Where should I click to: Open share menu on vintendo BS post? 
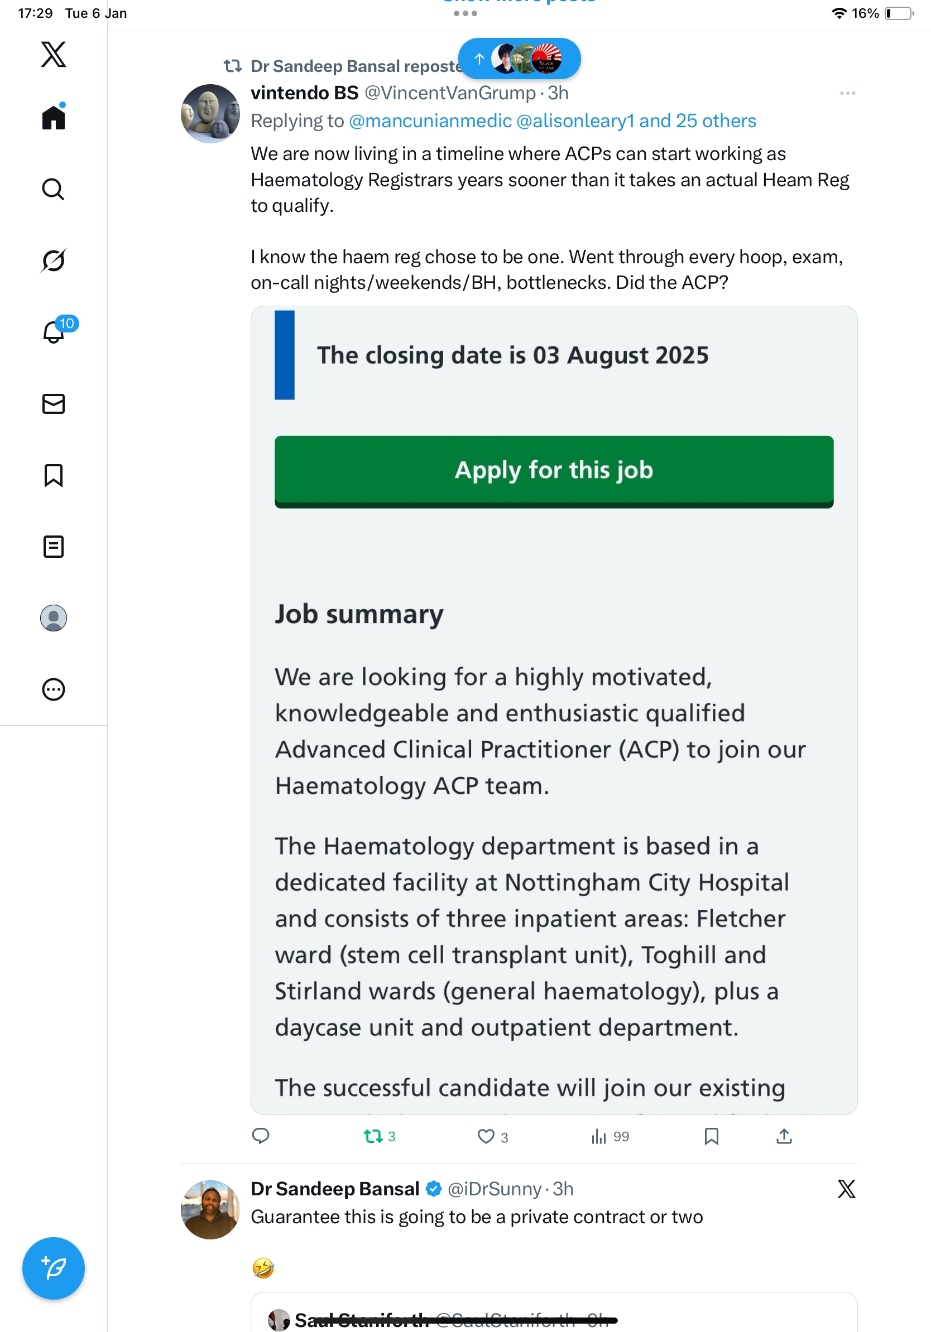784,1136
